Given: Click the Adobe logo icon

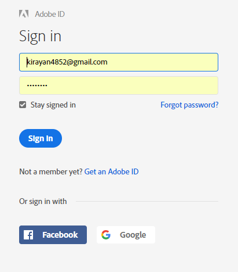Looking at the screenshot, I should (x=24, y=14).
